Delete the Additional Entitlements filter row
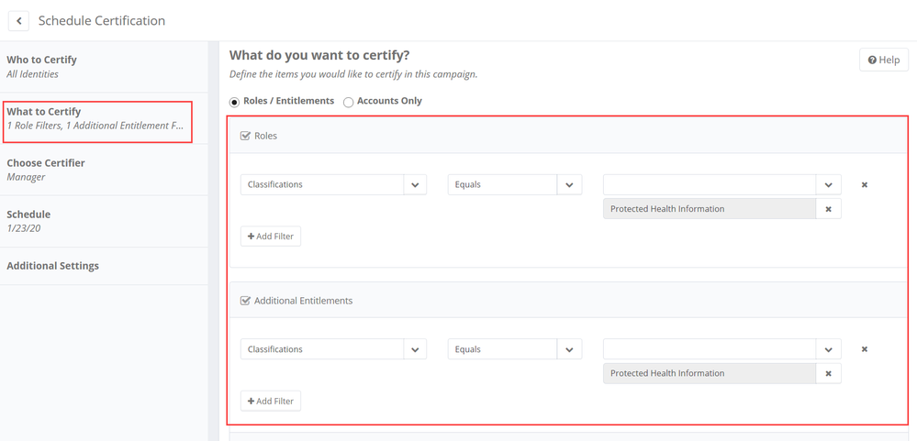This screenshot has width=917, height=441. (864, 349)
